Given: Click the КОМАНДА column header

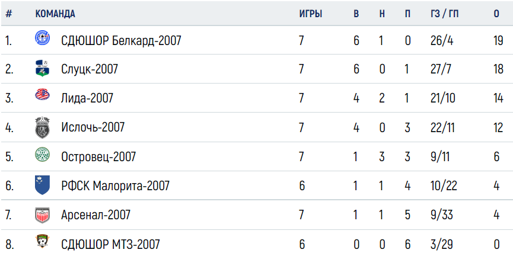Looking at the screenshot, I should (55, 14).
